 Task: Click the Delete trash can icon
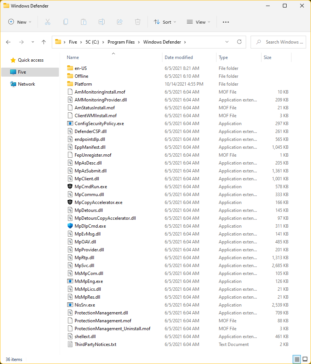tap(138, 22)
